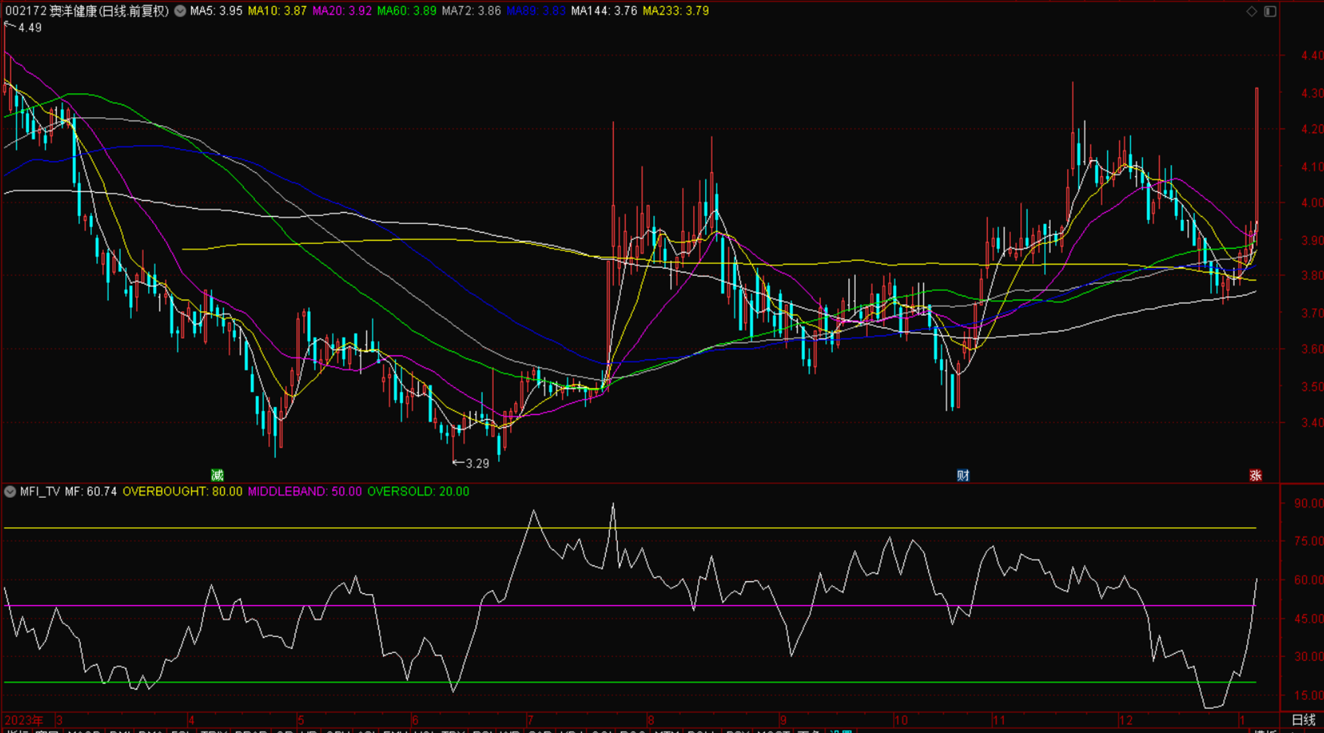1324x733 pixels.
Task: Click month 7 on the time axis
Action: tap(530, 720)
